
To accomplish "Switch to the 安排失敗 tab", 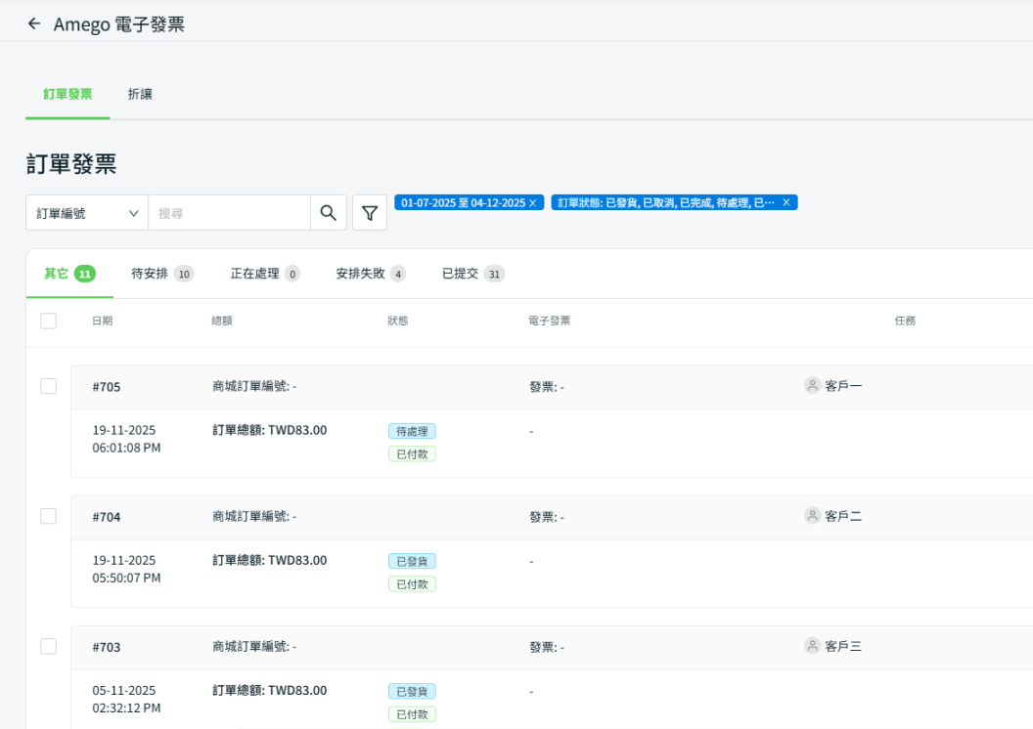I will [370, 274].
